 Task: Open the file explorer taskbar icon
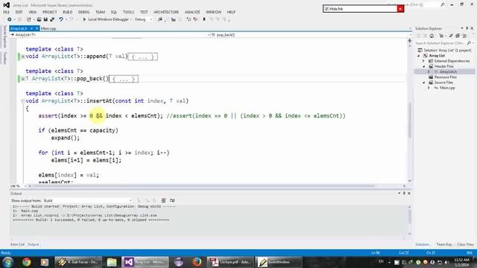[112, 262]
